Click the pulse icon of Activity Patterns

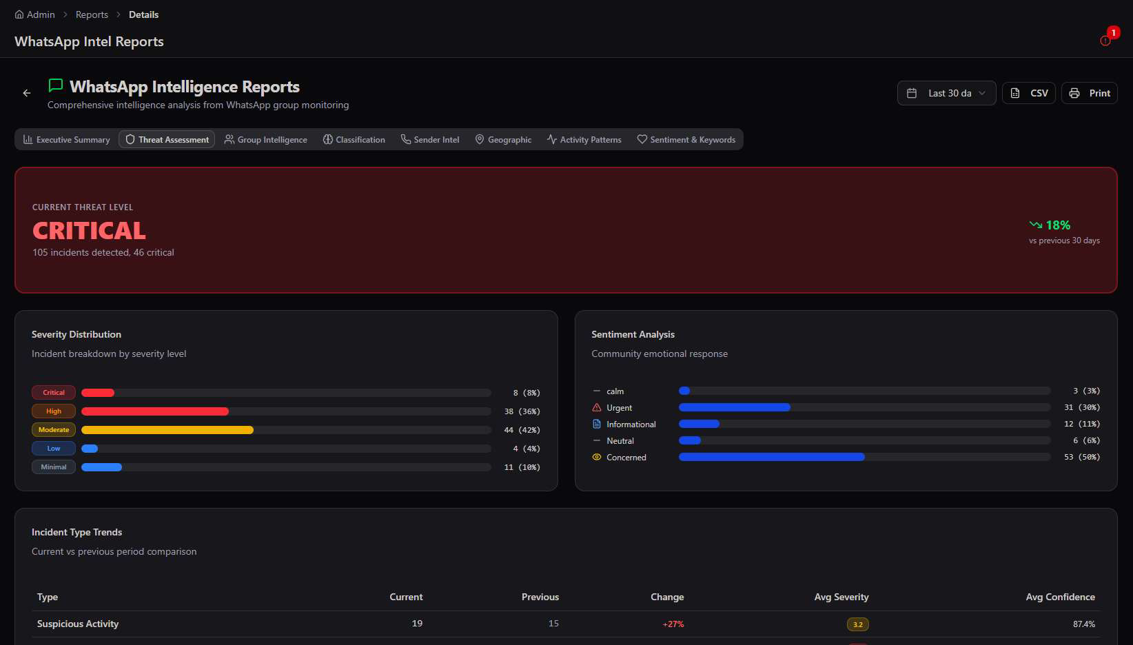click(x=552, y=139)
